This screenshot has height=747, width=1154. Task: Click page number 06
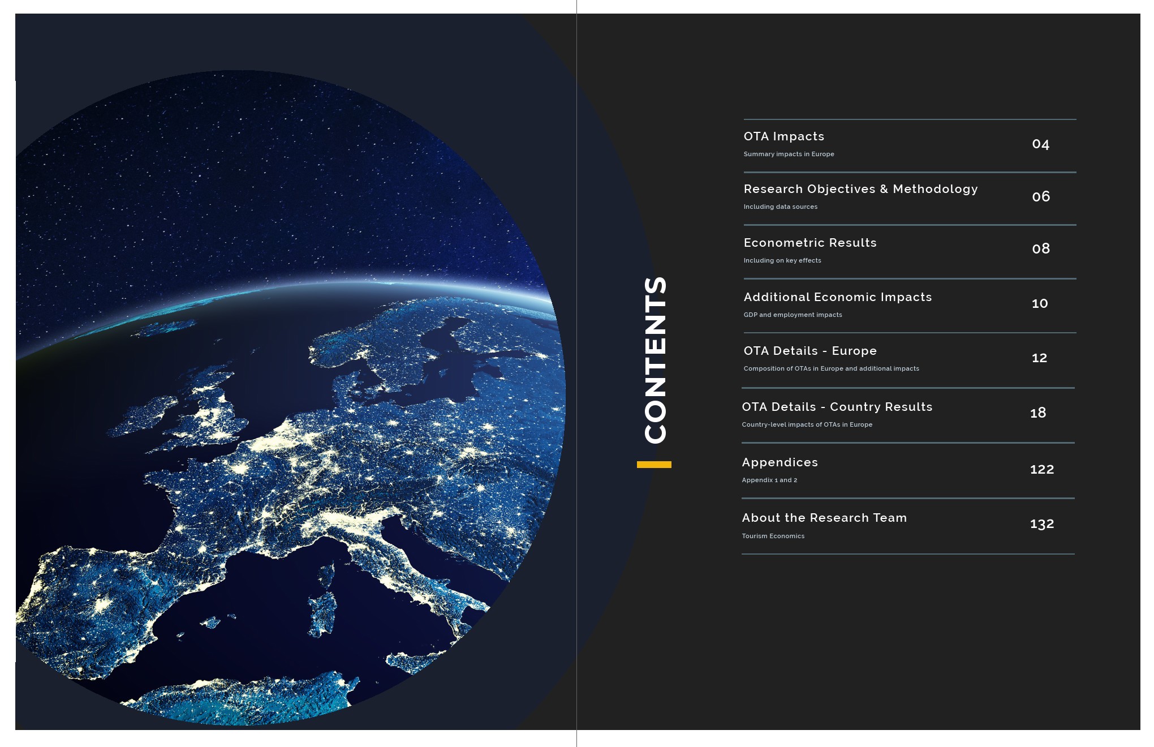click(x=1040, y=196)
